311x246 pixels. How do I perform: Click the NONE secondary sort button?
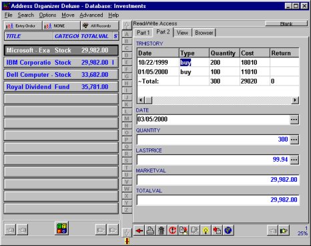(61, 26)
